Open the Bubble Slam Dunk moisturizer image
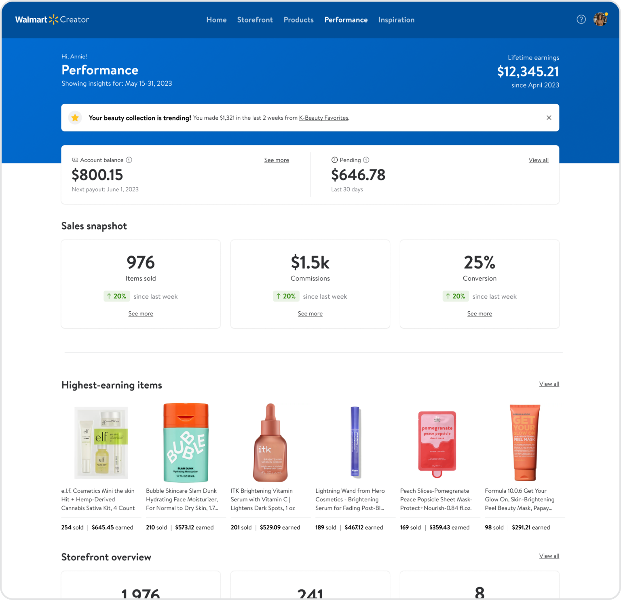621x600 pixels. [186, 443]
